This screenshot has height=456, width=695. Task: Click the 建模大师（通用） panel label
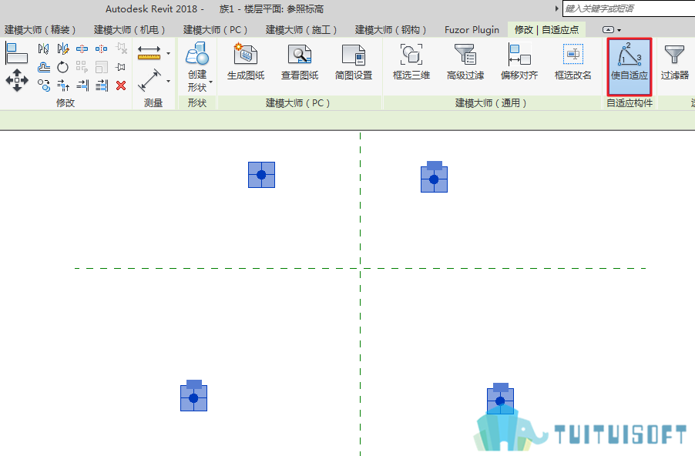[491, 102]
